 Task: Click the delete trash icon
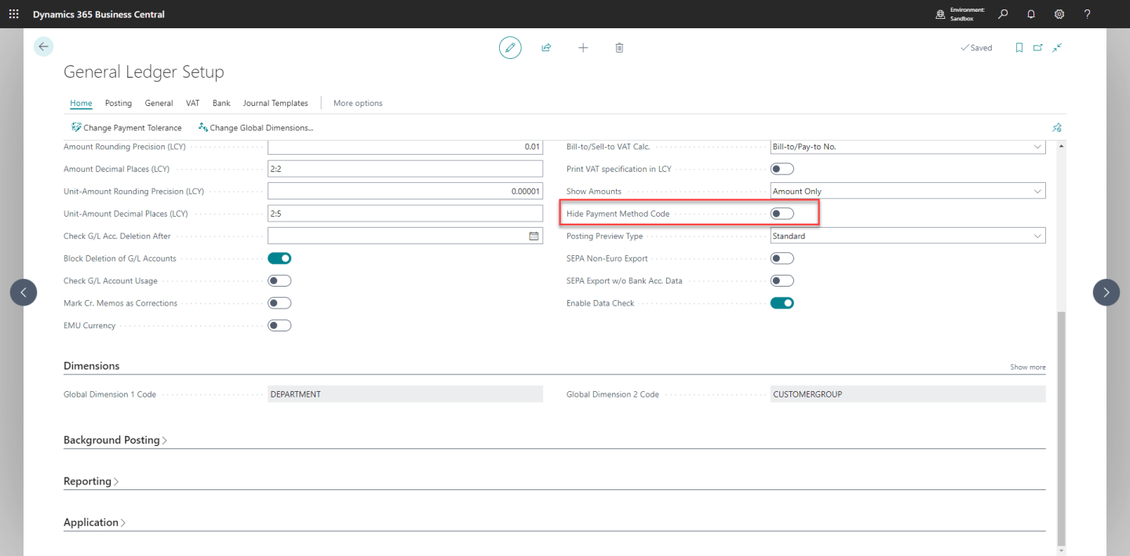click(619, 48)
